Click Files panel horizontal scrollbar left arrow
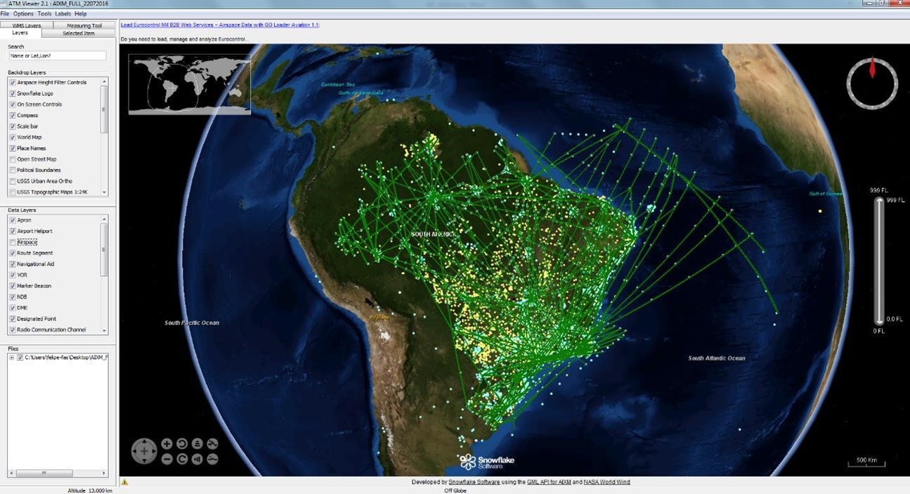 coord(11,474)
